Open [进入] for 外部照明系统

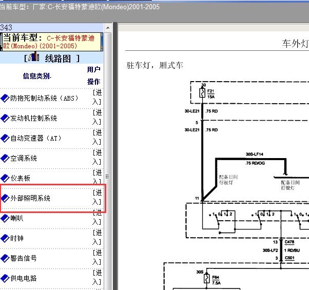(97, 197)
